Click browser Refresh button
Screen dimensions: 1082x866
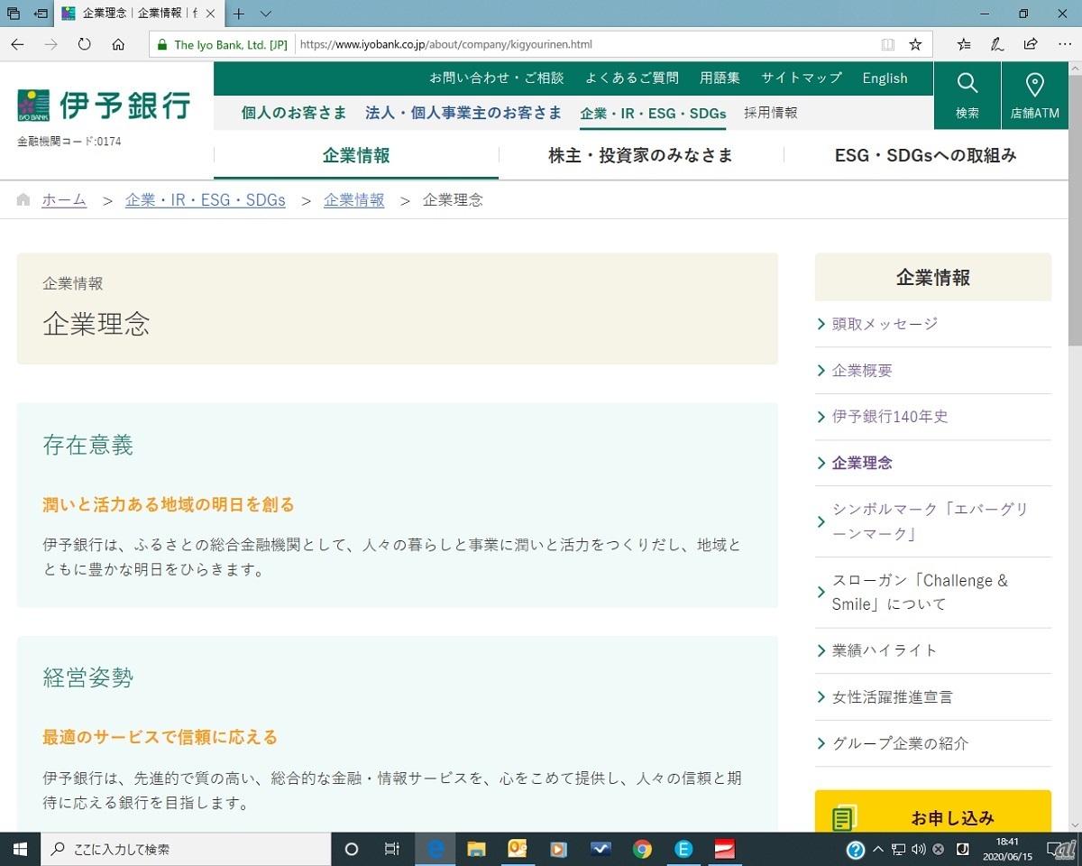pyautogui.click(x=85, y=44)
